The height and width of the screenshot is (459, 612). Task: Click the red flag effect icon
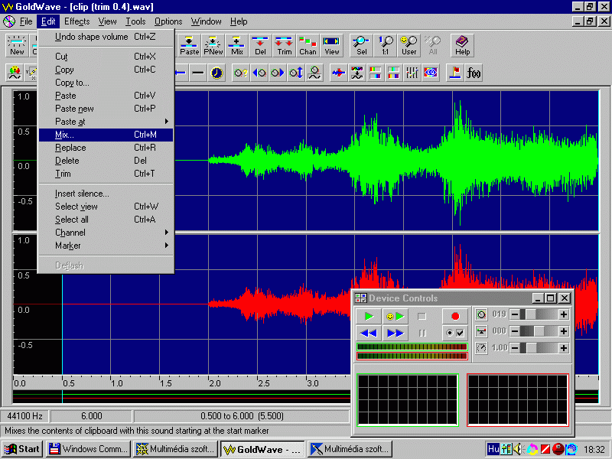(454, 73)
